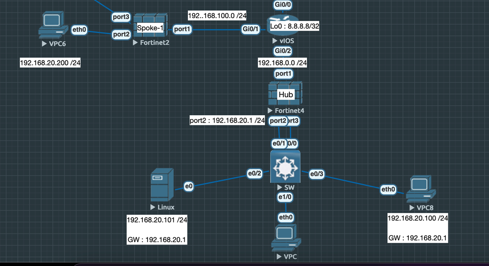Click the e0/1 label on SW

279,143
